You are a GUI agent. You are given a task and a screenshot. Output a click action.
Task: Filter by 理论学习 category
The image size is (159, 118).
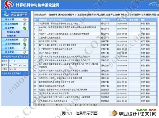coord(72,15)
